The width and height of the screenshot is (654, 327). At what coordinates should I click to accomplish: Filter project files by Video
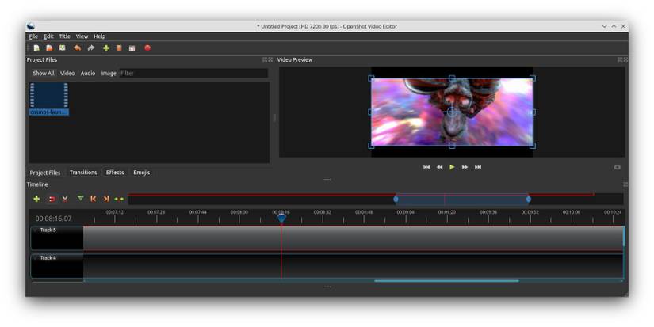pos(67,74)
